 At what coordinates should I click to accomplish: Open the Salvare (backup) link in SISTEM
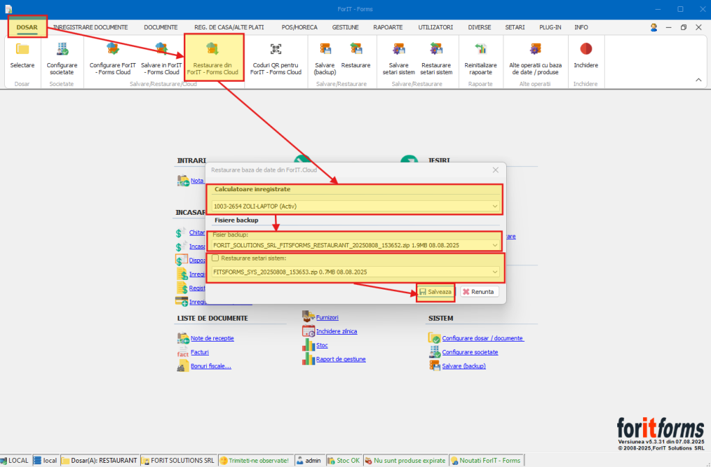click(x=464, y=366)
